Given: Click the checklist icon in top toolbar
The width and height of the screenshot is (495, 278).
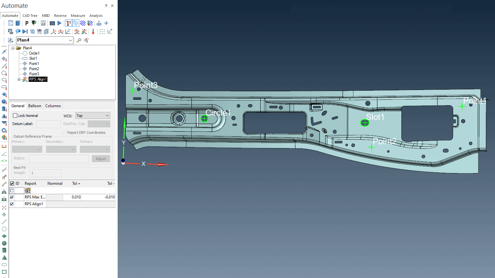Looking at the screenshot, I should tap(11, 23).
